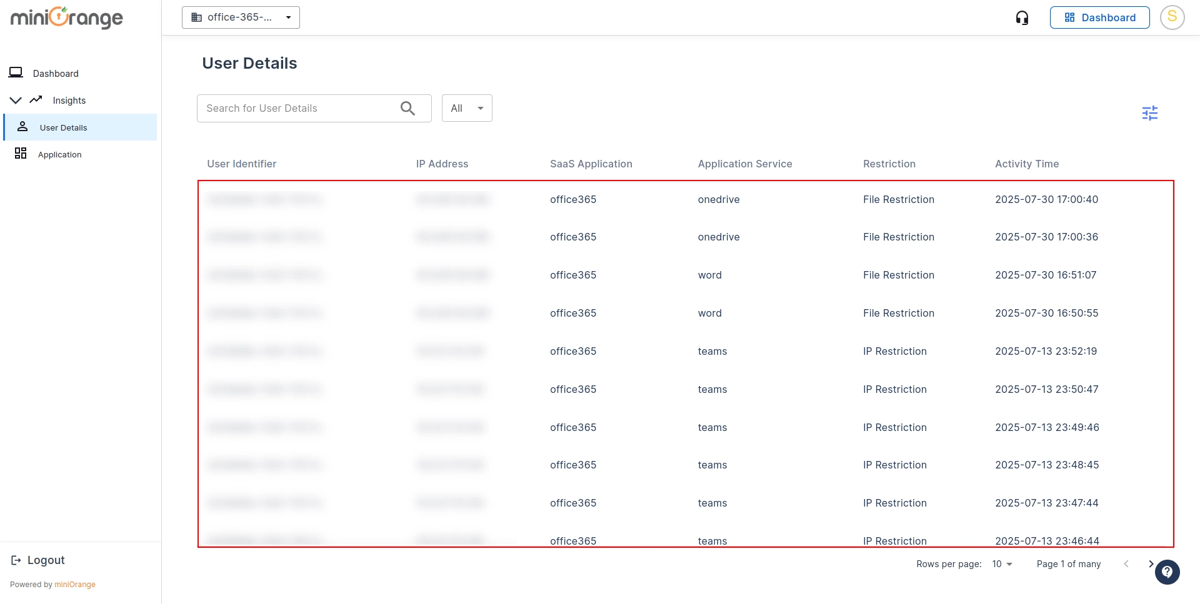The width and height of the screenshot is (1200, 604).
Task: Click SaaS Application column header
Action: 591,164
